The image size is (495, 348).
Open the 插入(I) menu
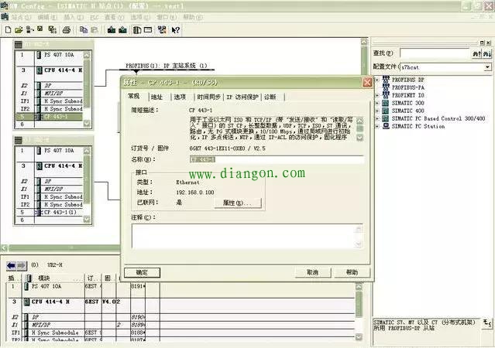(74, 17)
